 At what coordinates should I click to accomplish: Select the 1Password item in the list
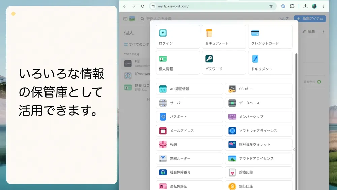click(x=136, y=76)
